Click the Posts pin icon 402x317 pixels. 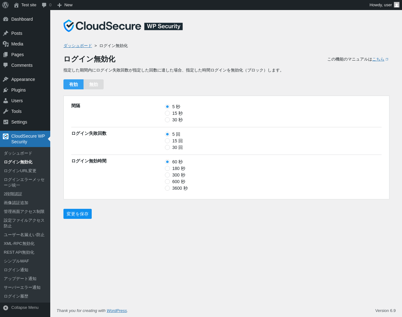tap(6, 33)
